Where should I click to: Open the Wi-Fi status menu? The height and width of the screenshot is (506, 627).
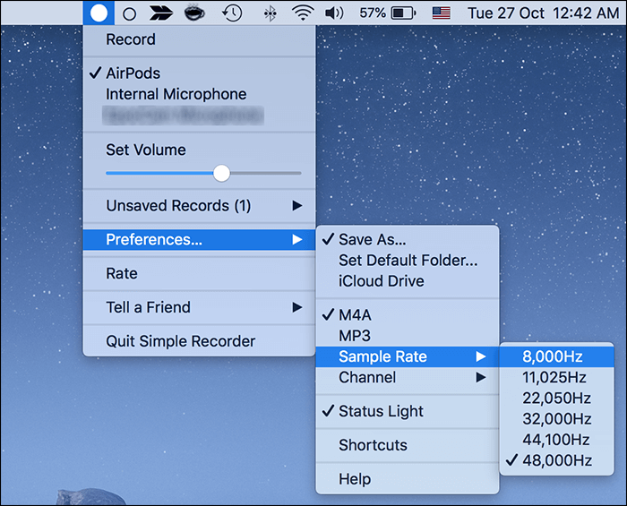303,13
